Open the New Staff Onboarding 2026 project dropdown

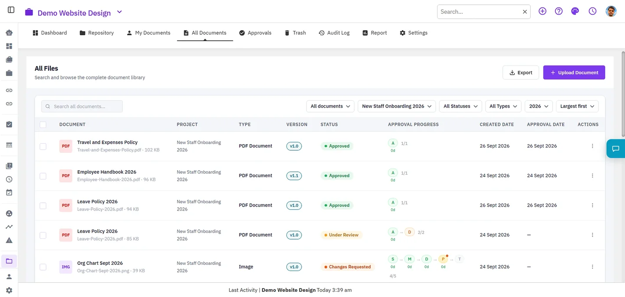(x=397, y=106)
